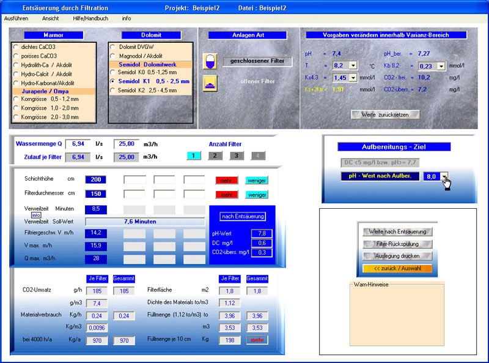Click weniger button for Schichthöhe
489x363 pixels.
(x=257, y=181)
